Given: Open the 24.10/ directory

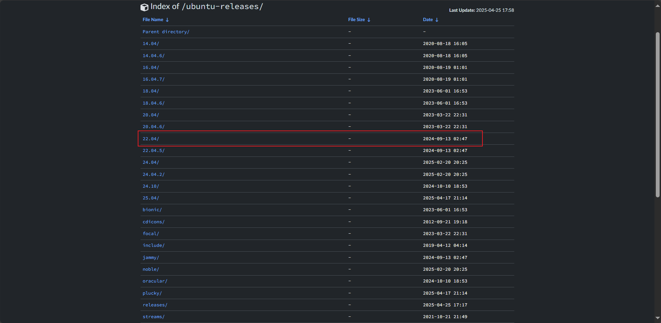Looking at the screenshot, I should [151, 186].
